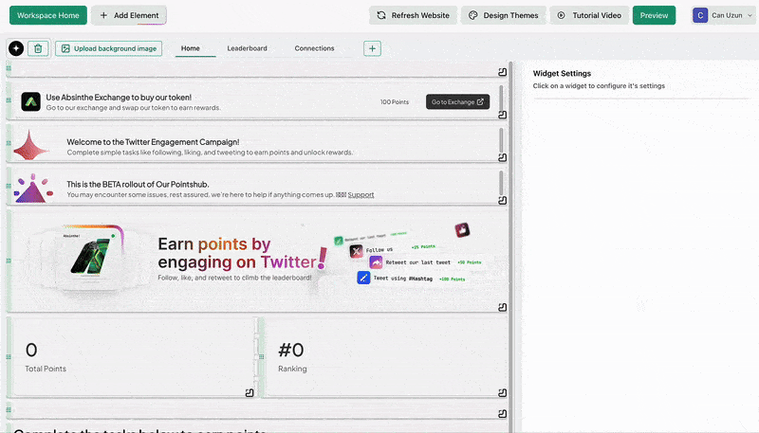Click the purple triangle graphic in the BETA widget
Screen dimensions: 759x433
coord(32,189)
